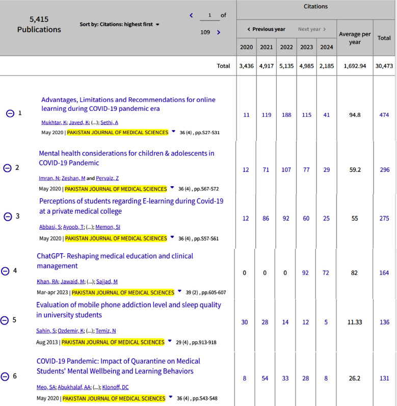Open author Mukhtar, K profile
The height and width of the screenshot is (406, 397).
54,122
